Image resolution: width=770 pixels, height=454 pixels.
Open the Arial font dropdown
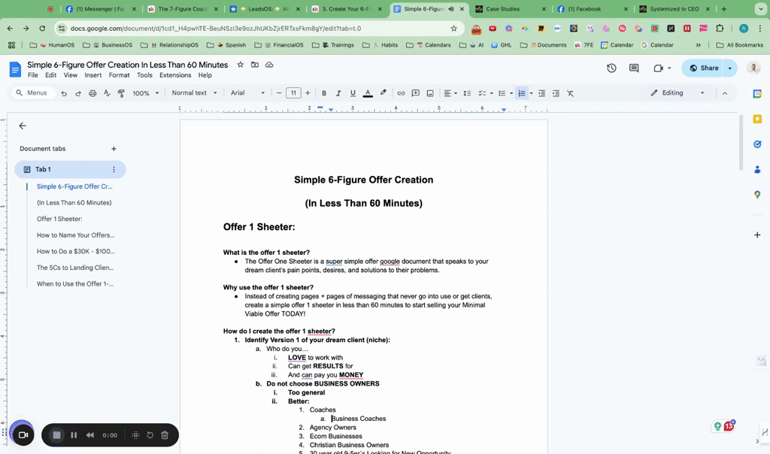point(247,92)
